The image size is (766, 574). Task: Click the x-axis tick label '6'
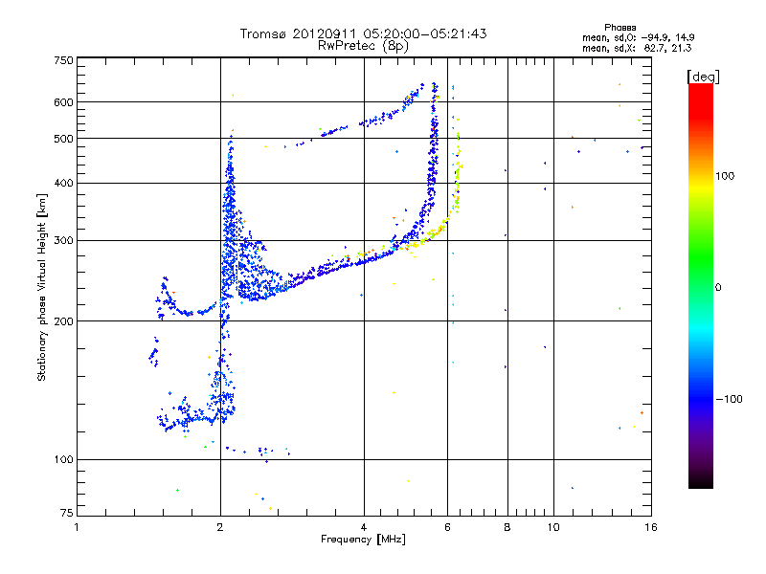[447, 527]
